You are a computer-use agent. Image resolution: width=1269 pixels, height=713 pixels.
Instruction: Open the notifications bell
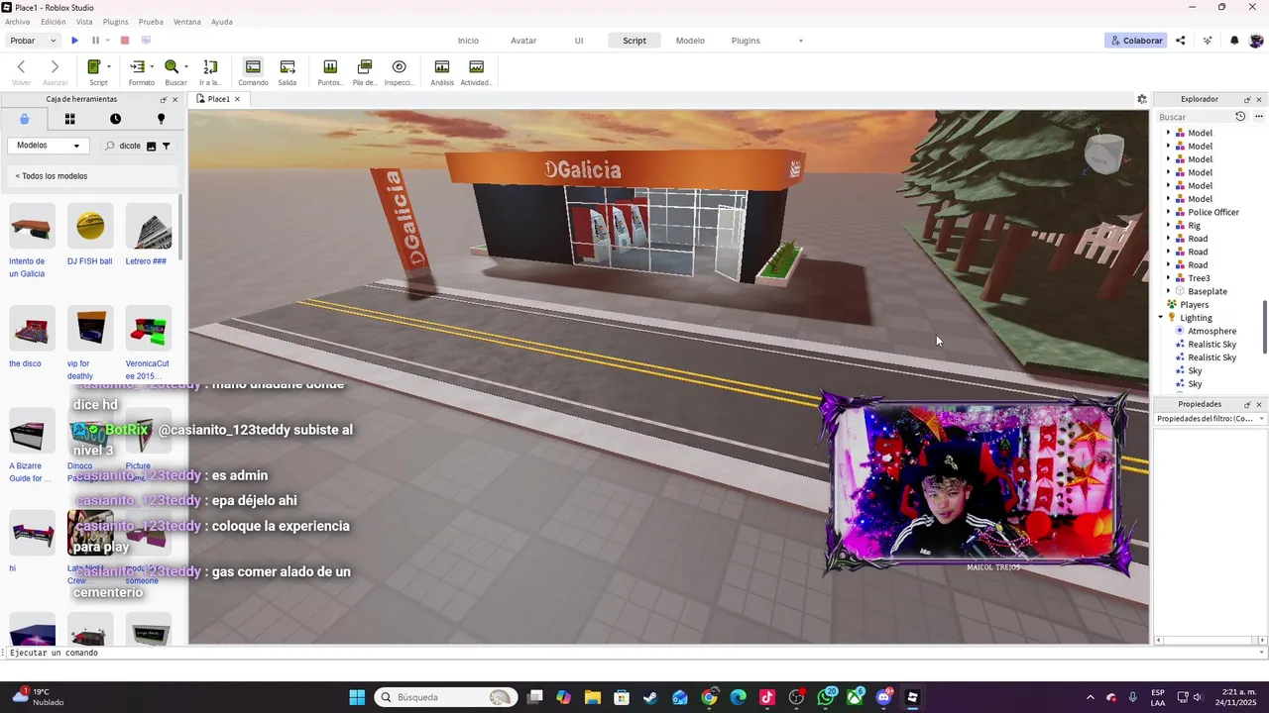click(1234, 41)
